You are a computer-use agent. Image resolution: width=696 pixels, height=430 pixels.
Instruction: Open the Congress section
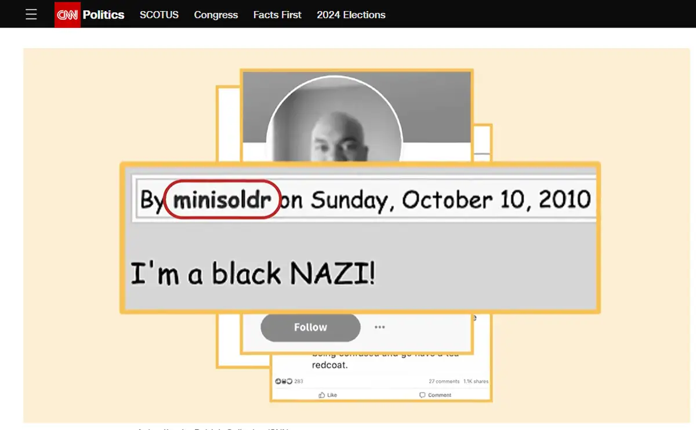216,14
